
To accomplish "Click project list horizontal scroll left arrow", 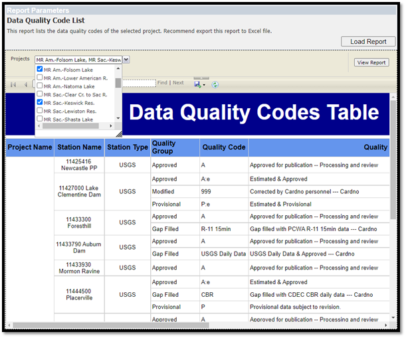I will (39, 126).
